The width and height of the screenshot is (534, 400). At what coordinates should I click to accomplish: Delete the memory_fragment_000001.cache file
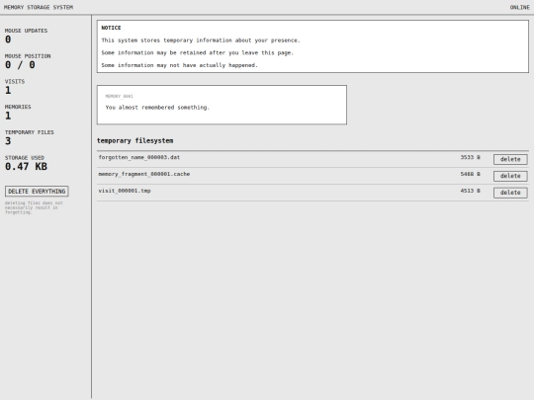click(x=510, y=176)
